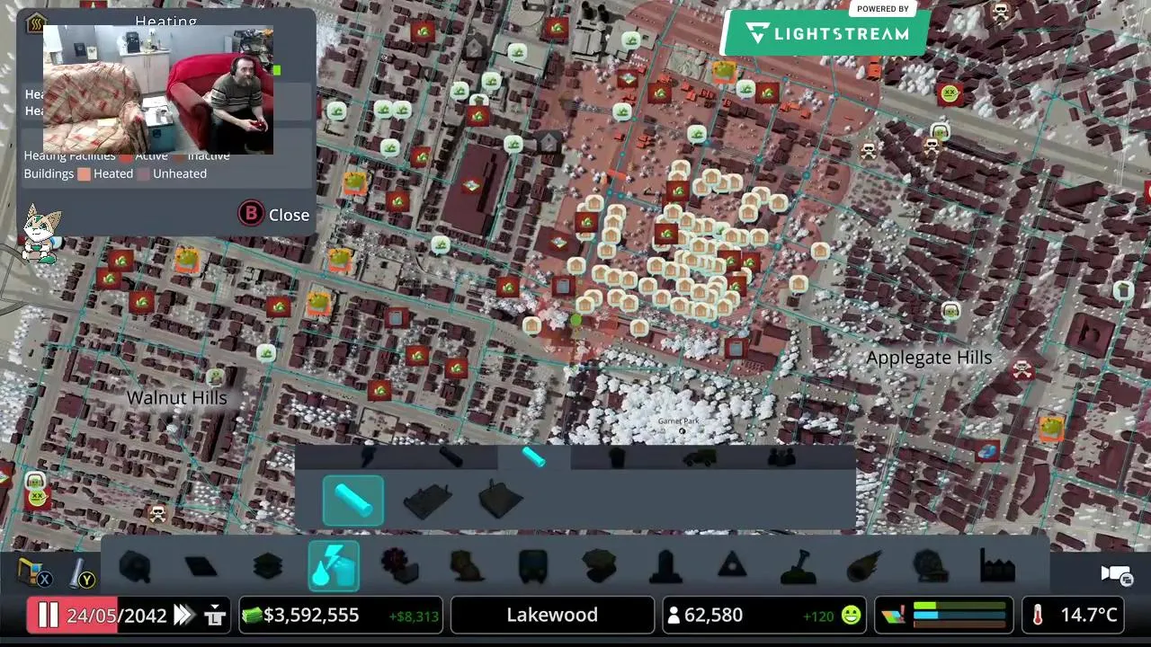Viewport: 1151px width, 647px height.
Task: Click the Lightstream logo banner
Action: 827,33
